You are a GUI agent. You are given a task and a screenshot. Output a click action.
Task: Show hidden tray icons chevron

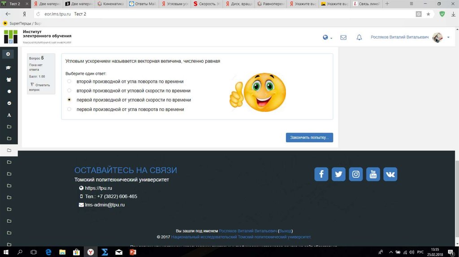(x=391, y=252)
